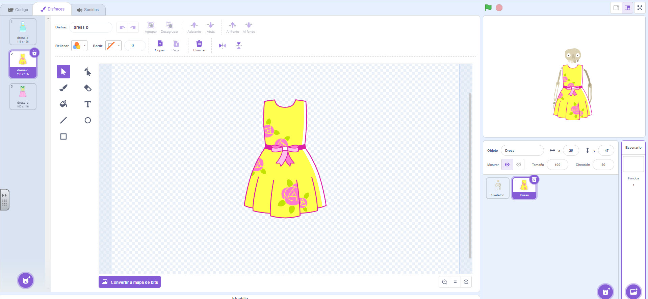Select the Eraser tool
648x299 pixels.
[x=87, y=88]
